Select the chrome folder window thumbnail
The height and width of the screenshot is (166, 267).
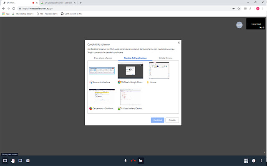(159, 71)
